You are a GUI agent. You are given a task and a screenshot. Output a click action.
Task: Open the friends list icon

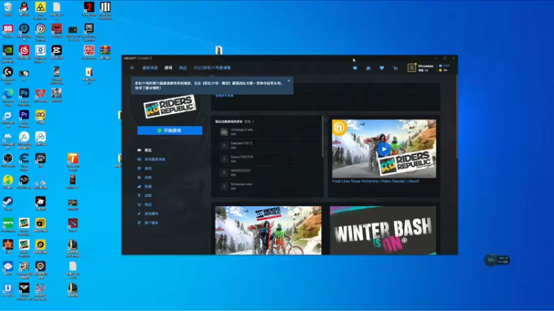click(368, 68)
